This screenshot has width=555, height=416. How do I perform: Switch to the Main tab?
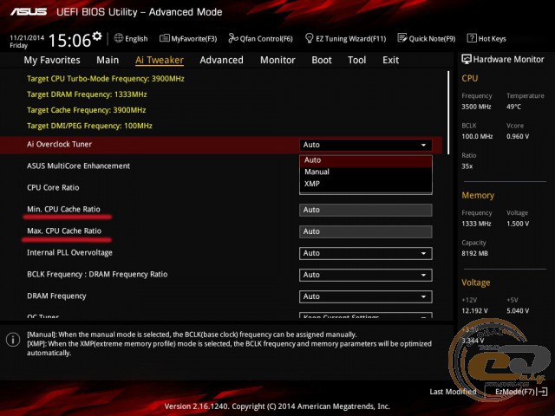(x=108, y=60)
